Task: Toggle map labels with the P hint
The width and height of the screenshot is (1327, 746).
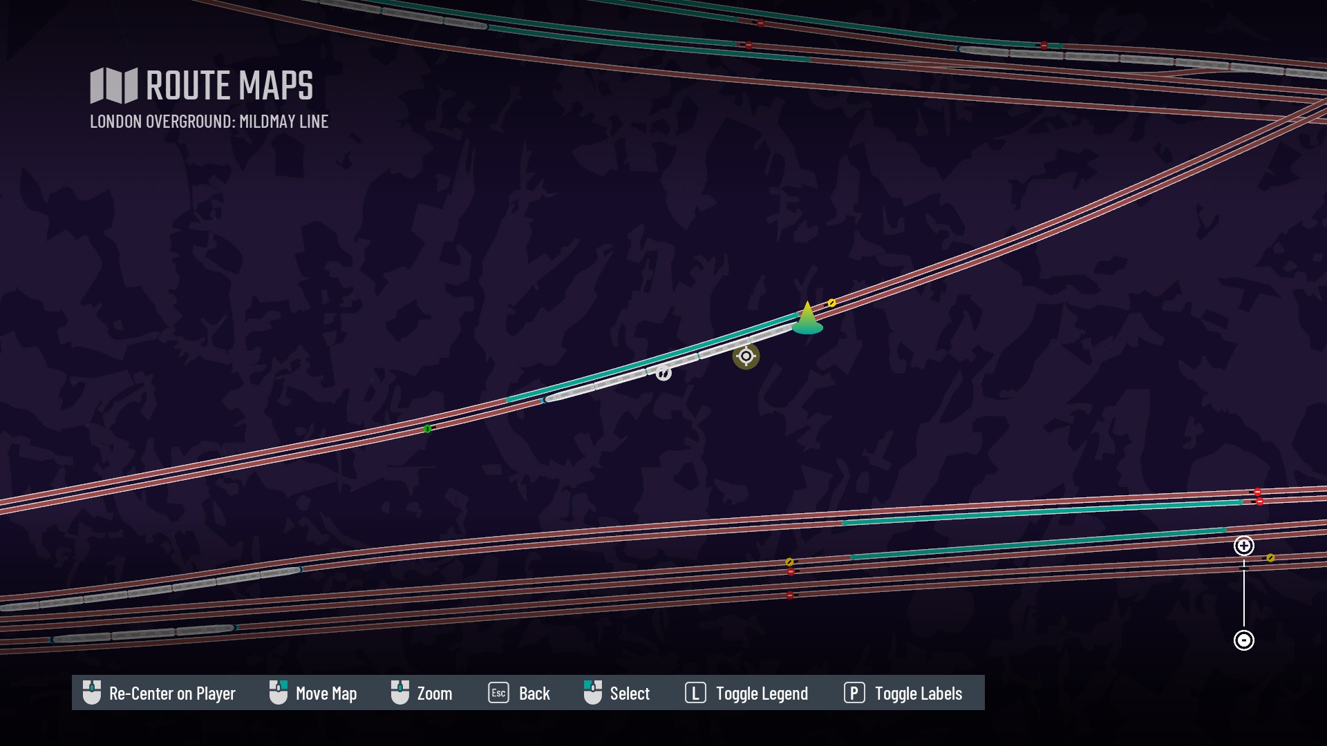Action: [903, 693]
